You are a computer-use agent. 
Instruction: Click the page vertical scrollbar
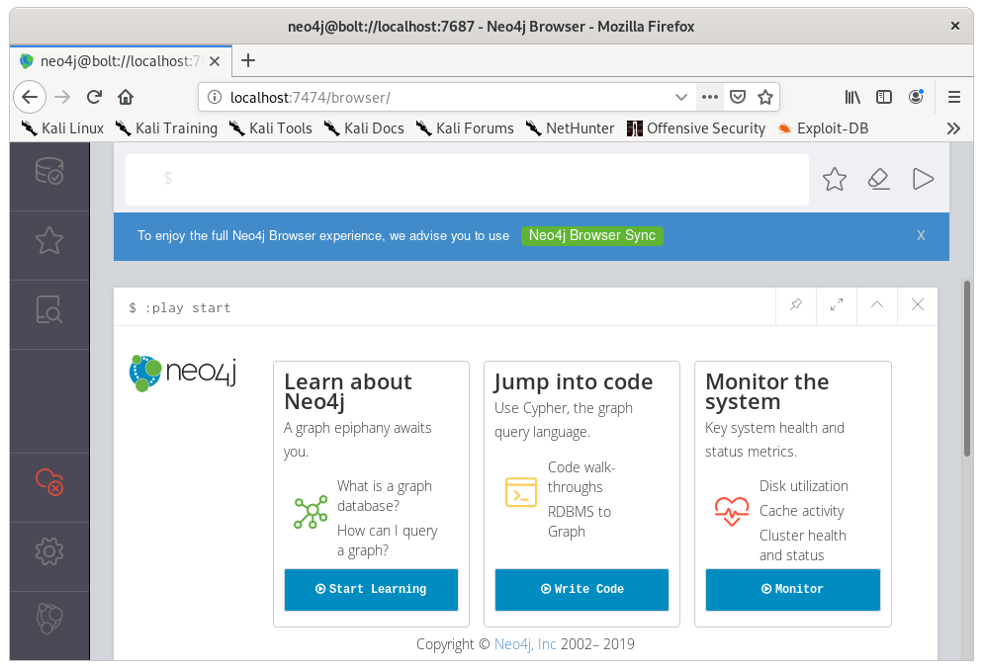pyautogui.click(x=967, y=370)
